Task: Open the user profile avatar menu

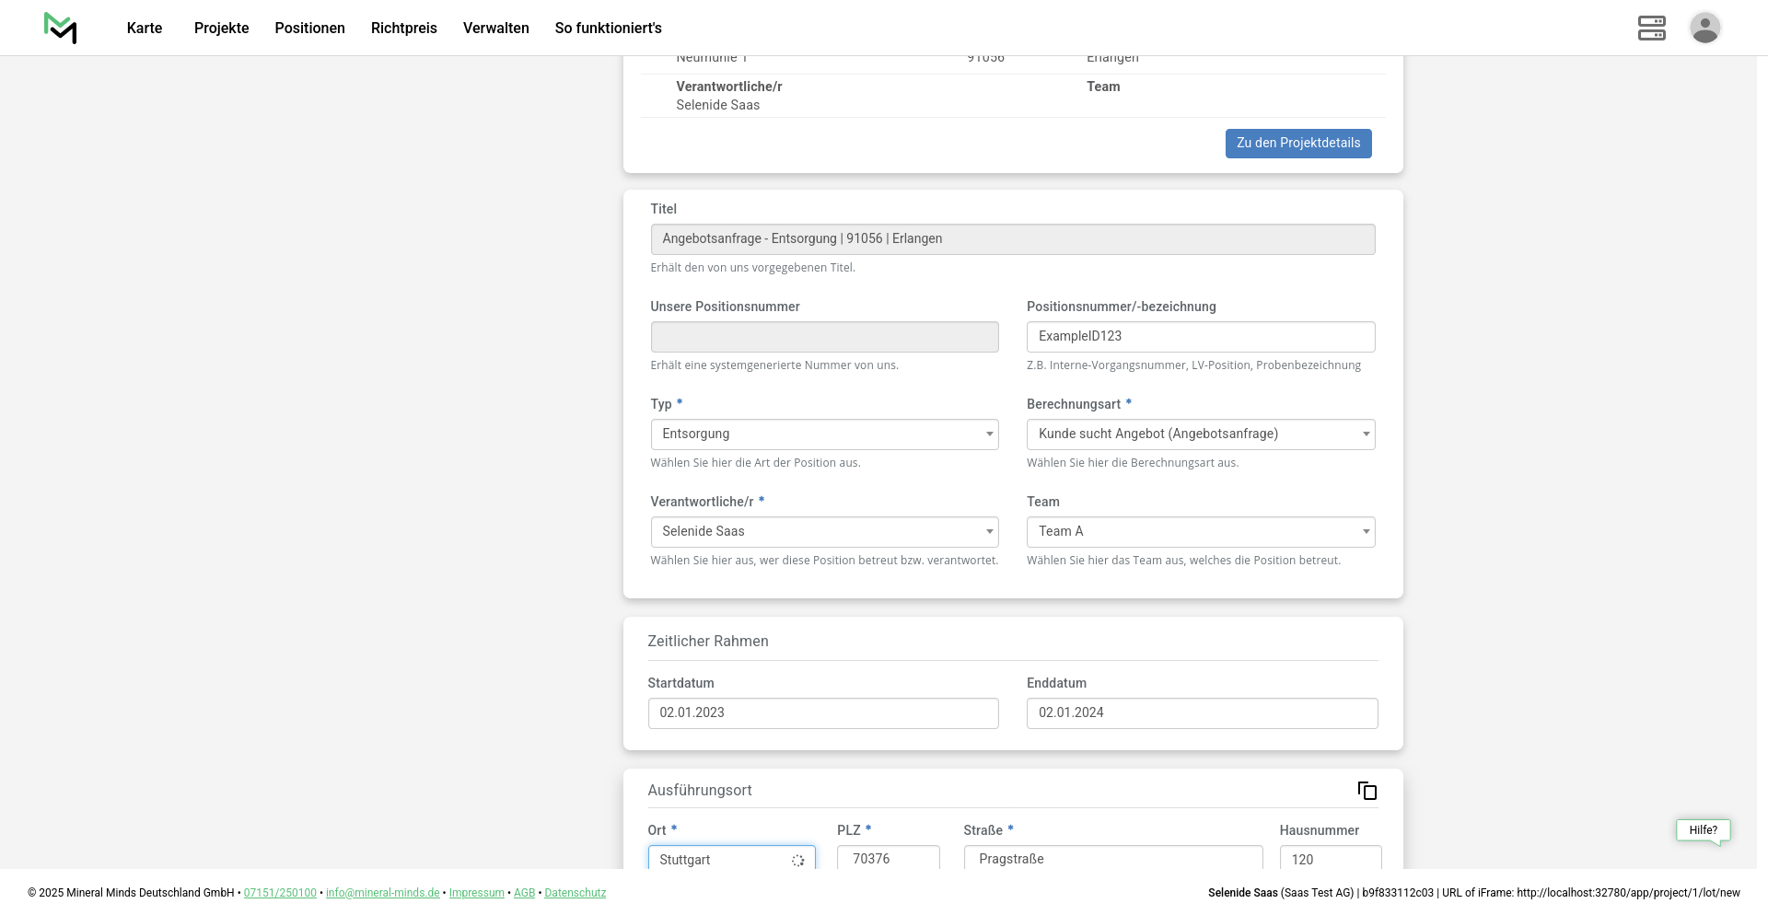Action: tap(1704, 28)
